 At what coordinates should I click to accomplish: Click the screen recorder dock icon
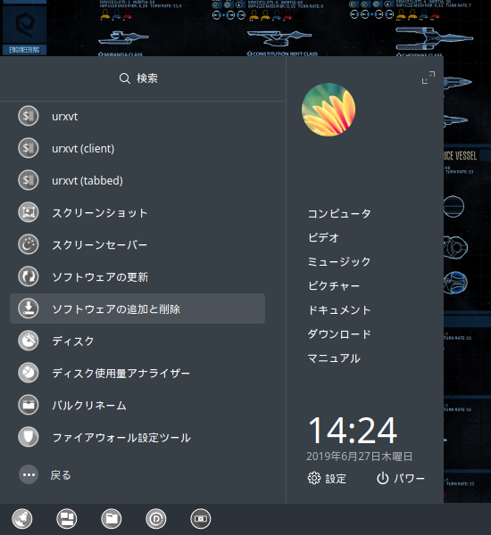click(201, 519)
